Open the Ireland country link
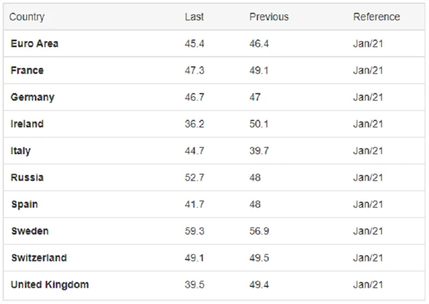429x304 pixels. pos(27,124)
